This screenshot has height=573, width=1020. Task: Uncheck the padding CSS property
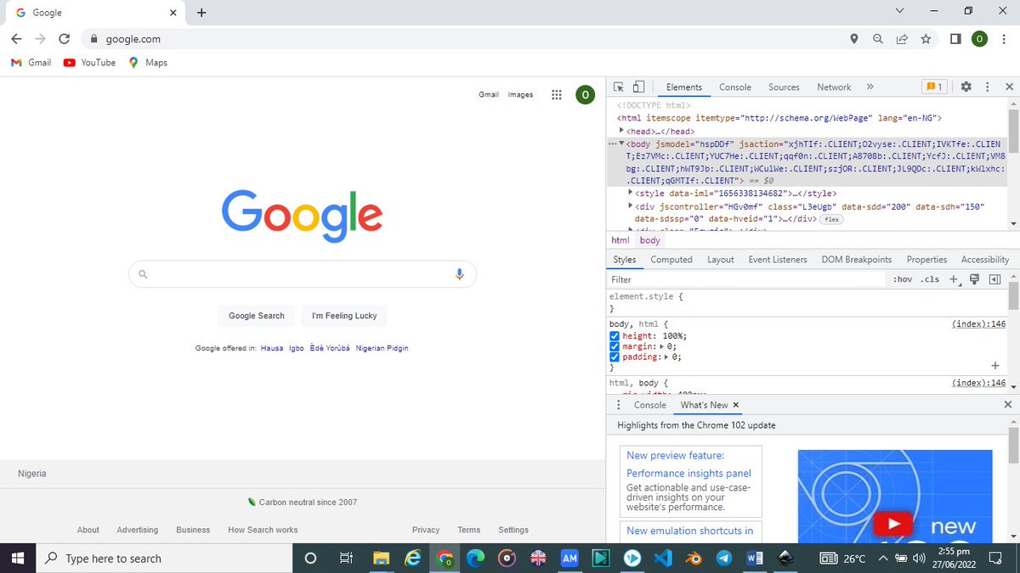(x=615, y=357)
